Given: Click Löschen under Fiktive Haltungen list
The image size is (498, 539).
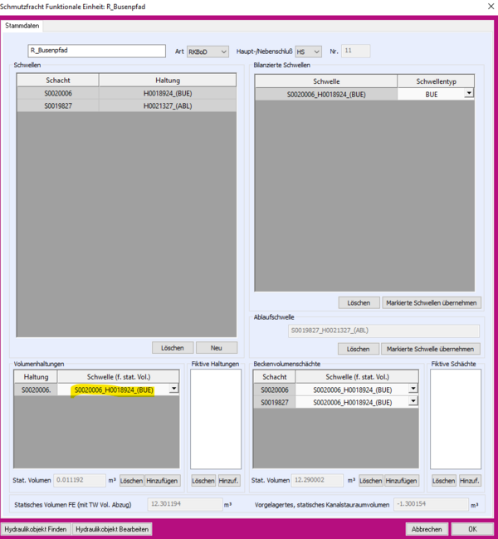Looking at the screenshot, I should 203,480.
